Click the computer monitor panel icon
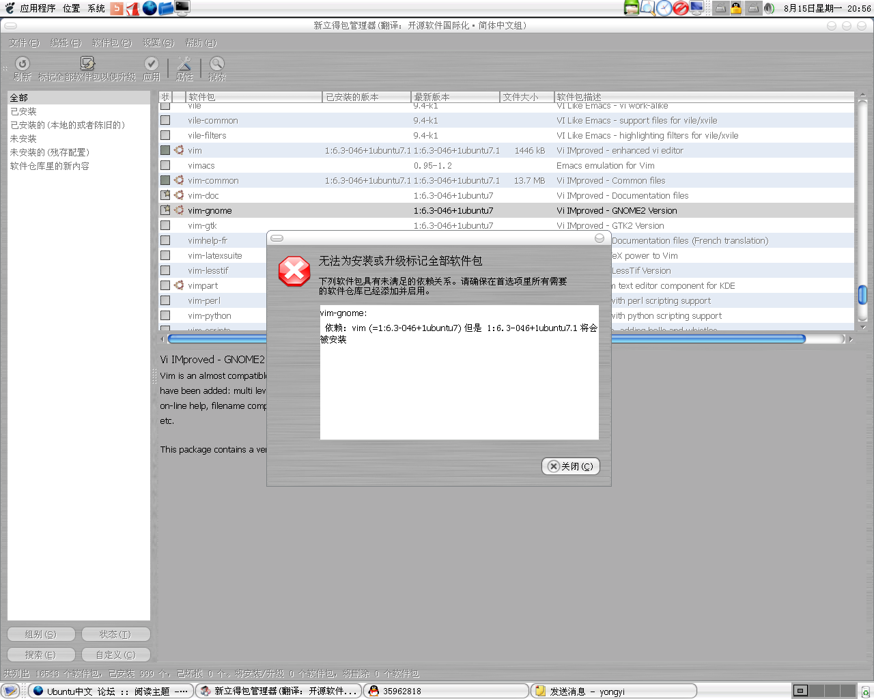874x699 pixels. click(696, 8)
